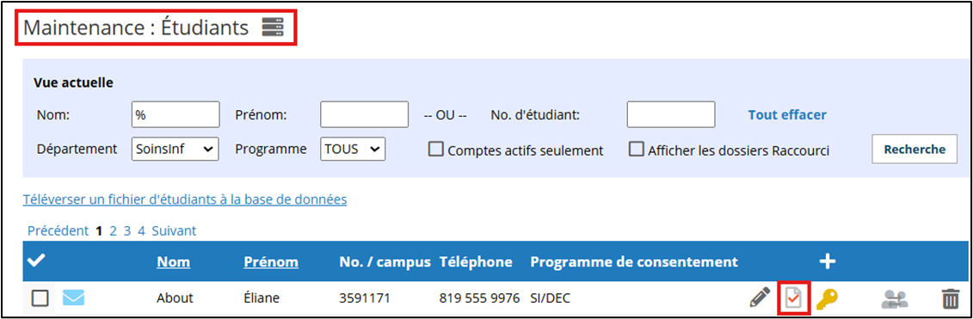Image resolution: width=973 pixels, height=319 pixels.
Task: Sort table by Prénom column header
Action: [x=270, y=262]
